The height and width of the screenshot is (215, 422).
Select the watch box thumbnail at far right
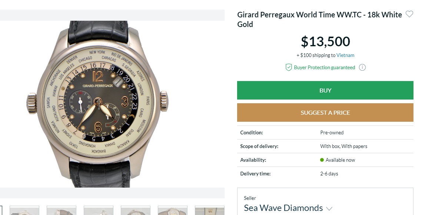click(x=210, y=211)
